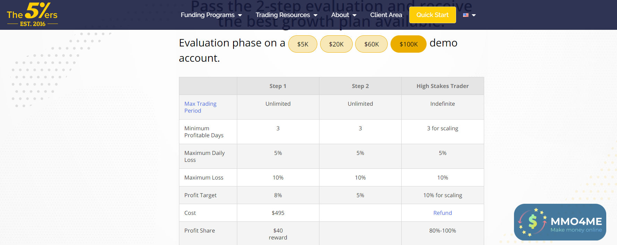Click the US flag language icon
This screenshot has width=617, height=245.
click(x=465, y=15)
